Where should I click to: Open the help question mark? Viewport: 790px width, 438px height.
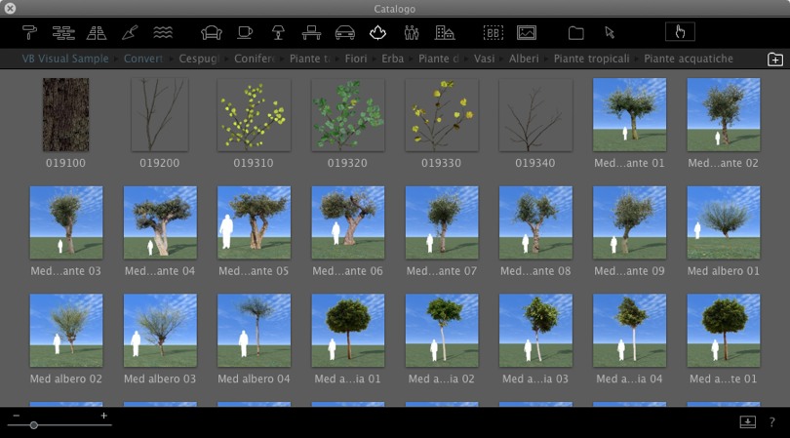coord(771,421)
